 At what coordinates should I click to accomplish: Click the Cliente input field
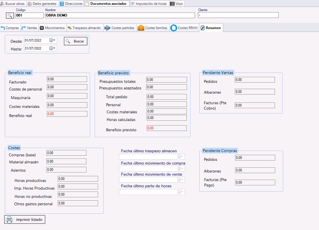tap(238, 15)
